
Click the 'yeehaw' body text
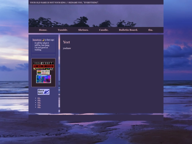[x=67, y=48]
